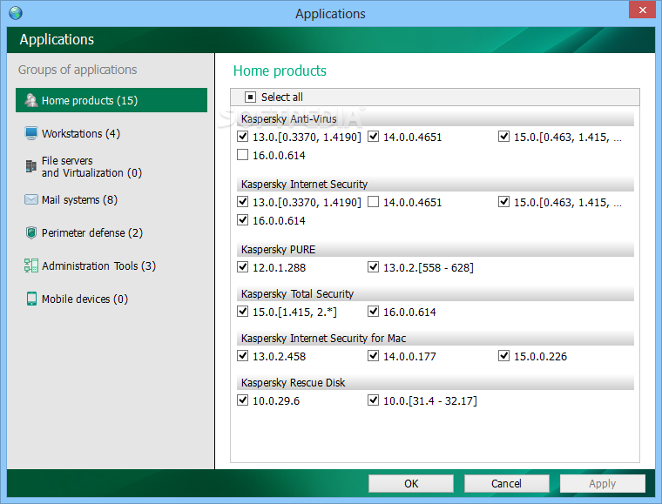
Task: Click the Perimeter defense shield icon
Action: pos(30,232)
